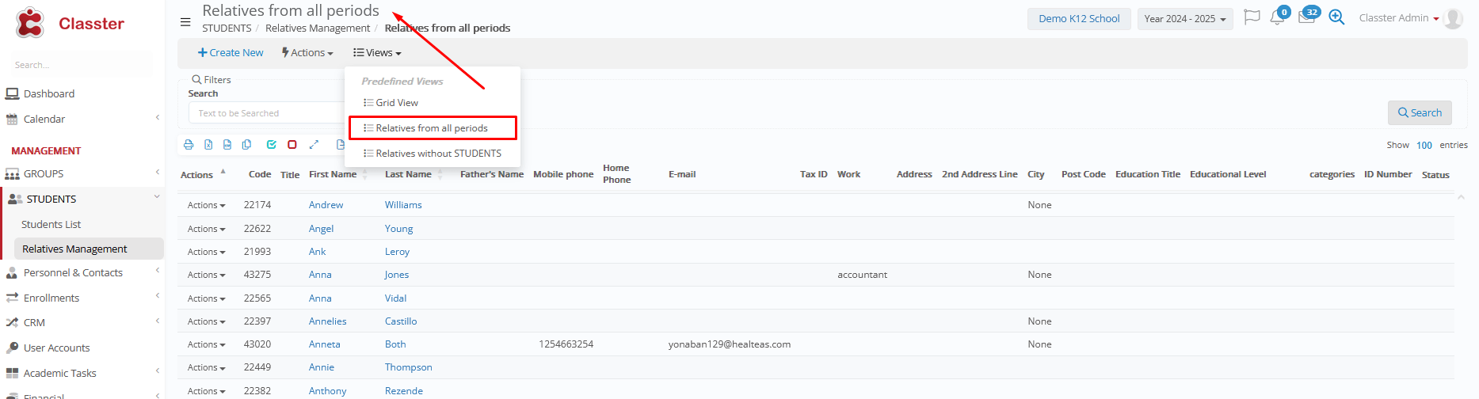Click the expand fullscreen arrows icon
The image size is (1479, 399).
tap(314, 145)
